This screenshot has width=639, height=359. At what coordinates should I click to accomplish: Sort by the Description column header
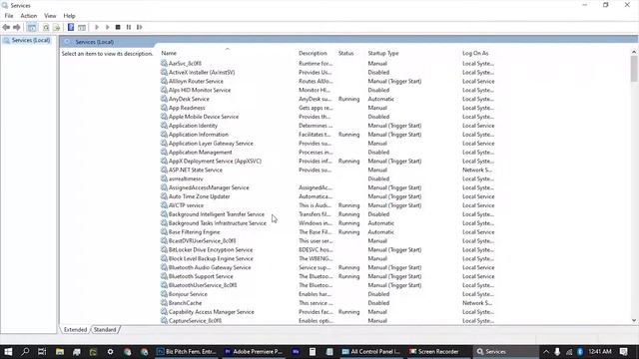pyautogui.click(x=313, y=53)
